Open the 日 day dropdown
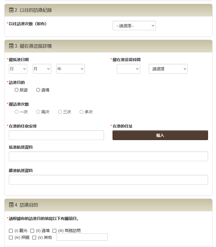This screenshot has height=247, width=216. [x=18, y=69]
